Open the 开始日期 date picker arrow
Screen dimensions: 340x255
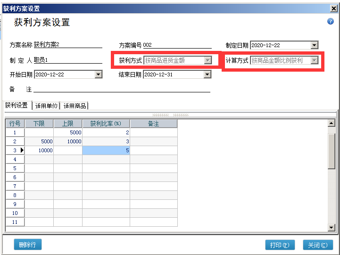click(98, 74)
